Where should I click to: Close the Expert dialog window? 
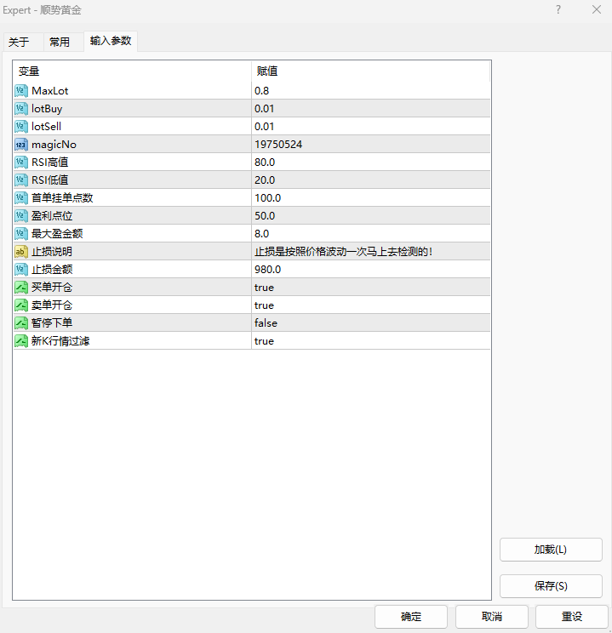click(x=597, y=9)
